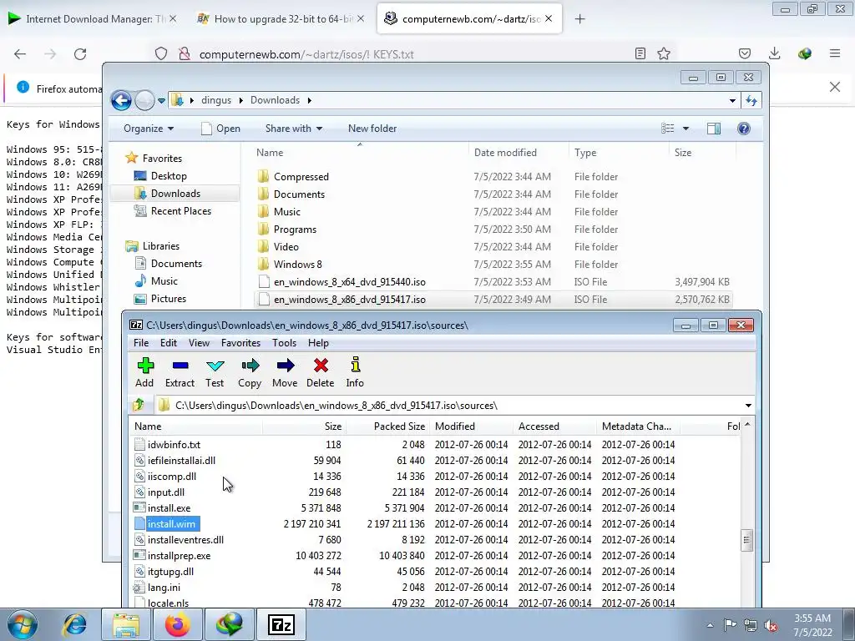Go up one folder level in 7-Zip
The height and width of the screenshot is (641, 855).
[139, 405]
